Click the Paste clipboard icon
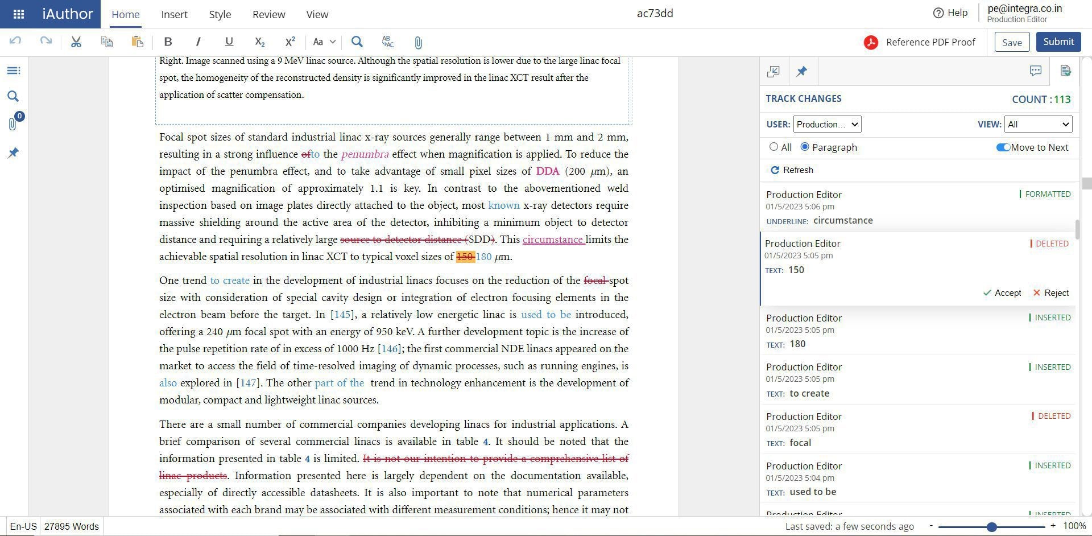Viewport: 1092px width, 536px height. 137,42
